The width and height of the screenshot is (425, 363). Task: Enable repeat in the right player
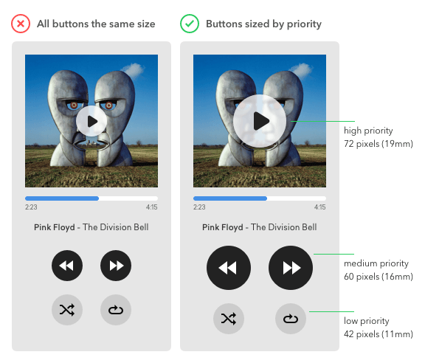(x=291, y=319)
